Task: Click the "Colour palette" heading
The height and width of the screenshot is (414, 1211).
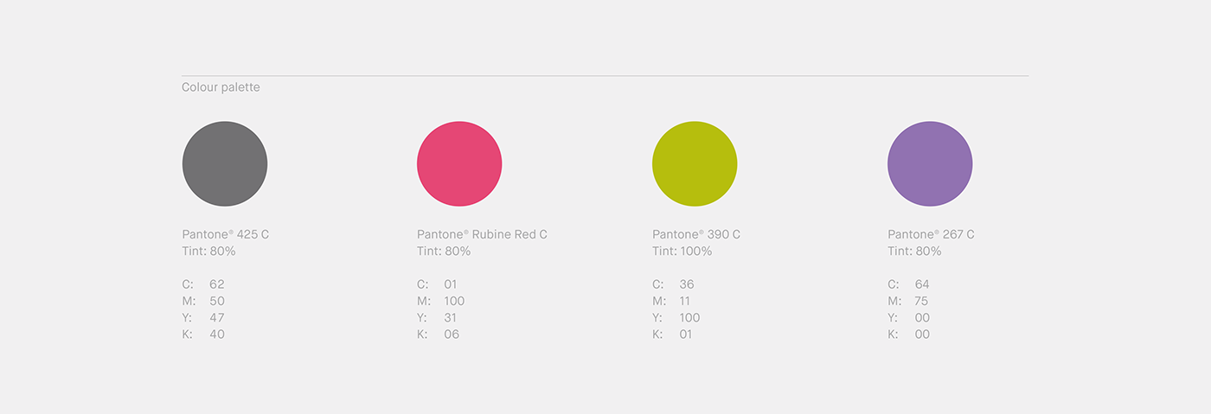Action: (221, 87)
